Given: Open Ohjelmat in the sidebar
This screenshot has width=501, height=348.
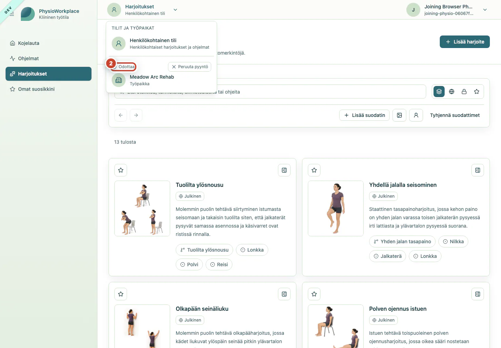Looking at the screenshot, I should 48,58.
